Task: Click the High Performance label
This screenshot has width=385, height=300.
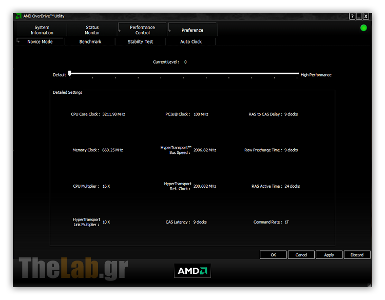Action: tap(316, 75)
